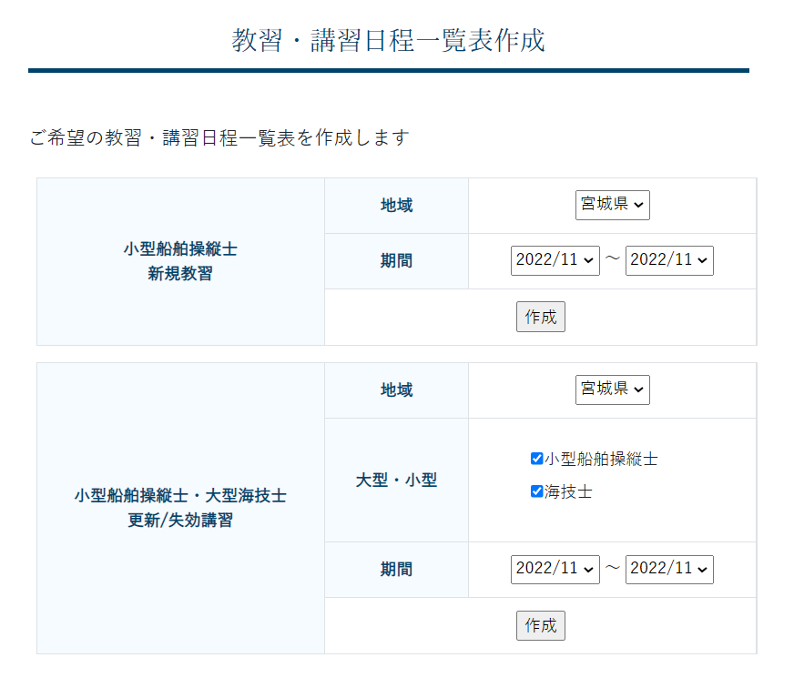
Task: Click the 小型船舶操縦士 新規教習 section header cell
Action: [x=180, y=261]
